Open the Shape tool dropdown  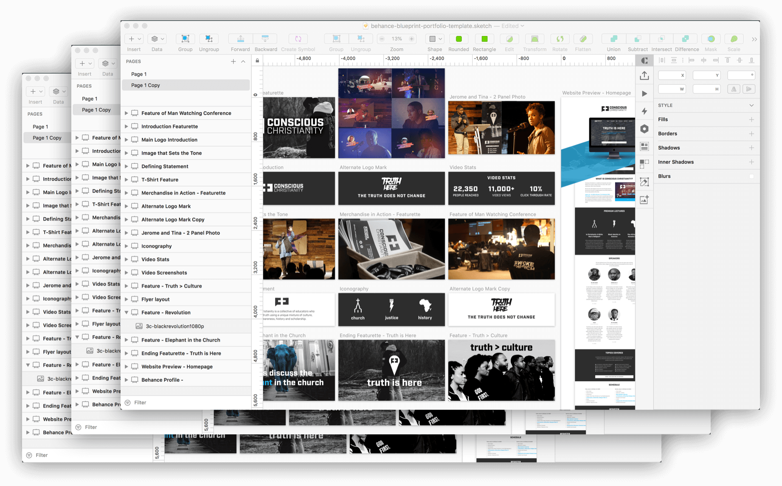click(435, 39)
